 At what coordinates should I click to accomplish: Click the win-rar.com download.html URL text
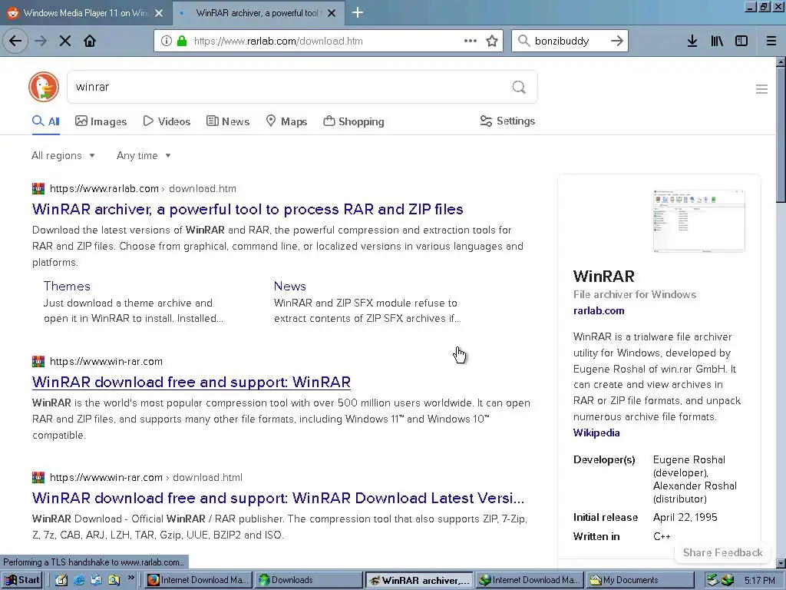click(146, 477)
